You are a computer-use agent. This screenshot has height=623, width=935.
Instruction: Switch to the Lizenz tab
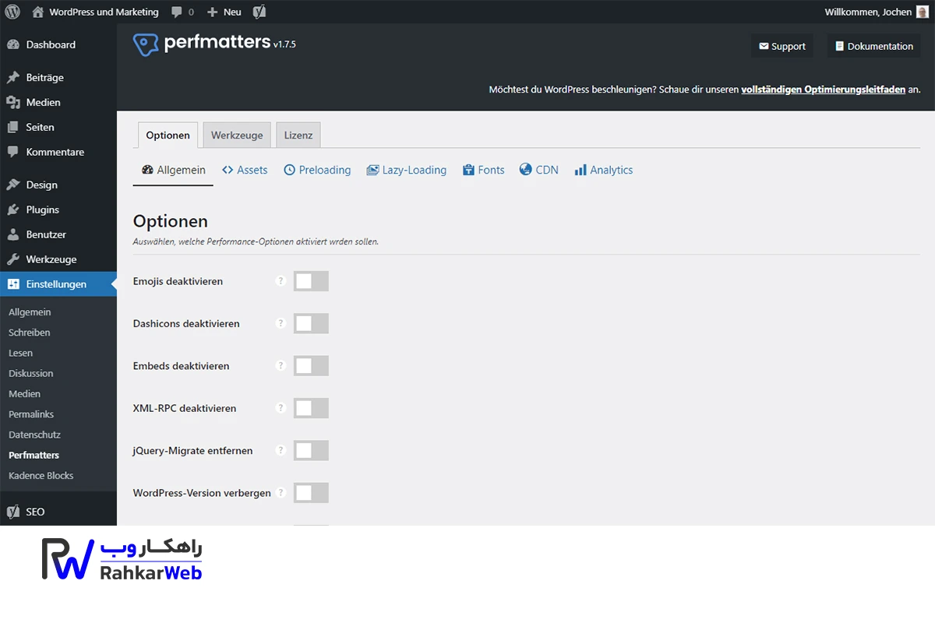298,136
